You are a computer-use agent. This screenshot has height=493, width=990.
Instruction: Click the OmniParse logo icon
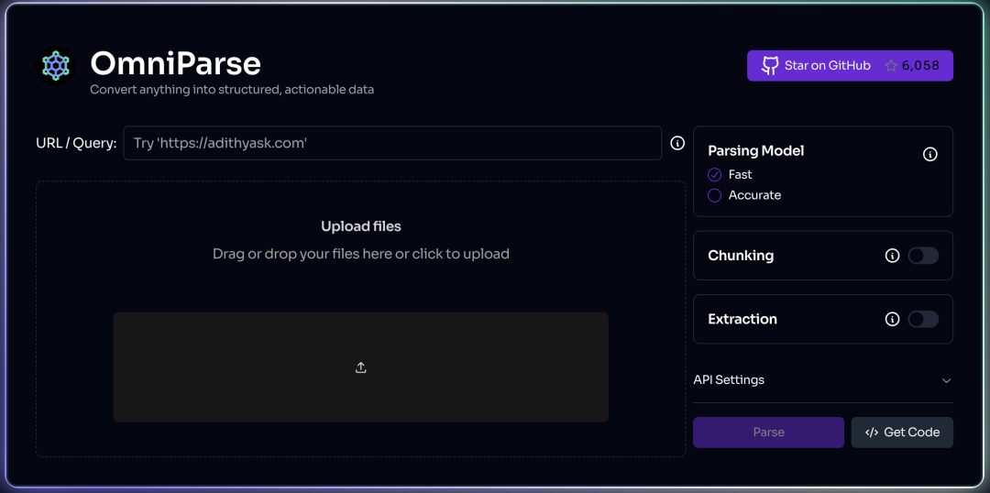tap(56, 66)
